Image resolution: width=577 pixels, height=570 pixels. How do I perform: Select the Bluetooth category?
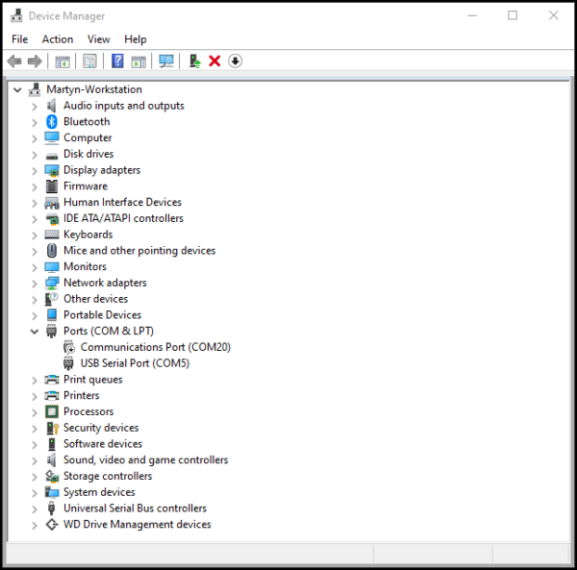coord(87,122)
